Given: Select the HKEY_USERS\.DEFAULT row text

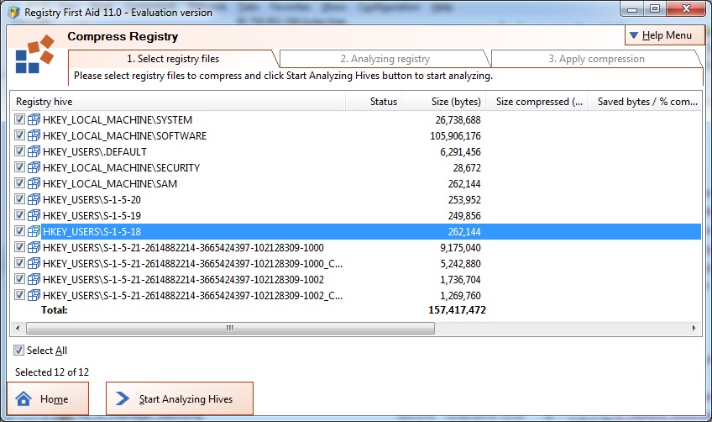Looking at the screenshot, I should point(94,151).
